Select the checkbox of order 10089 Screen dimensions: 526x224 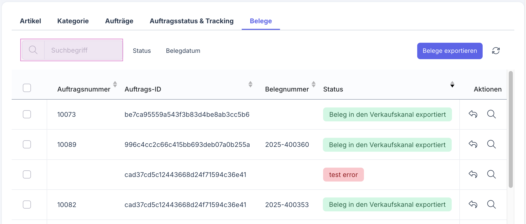point(27,144)
